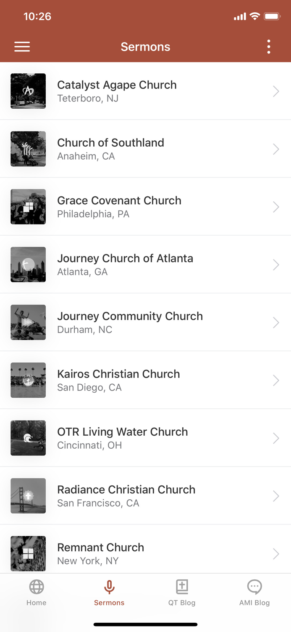Expand the Catalyst Agape Church row chevron

(276, 91)
